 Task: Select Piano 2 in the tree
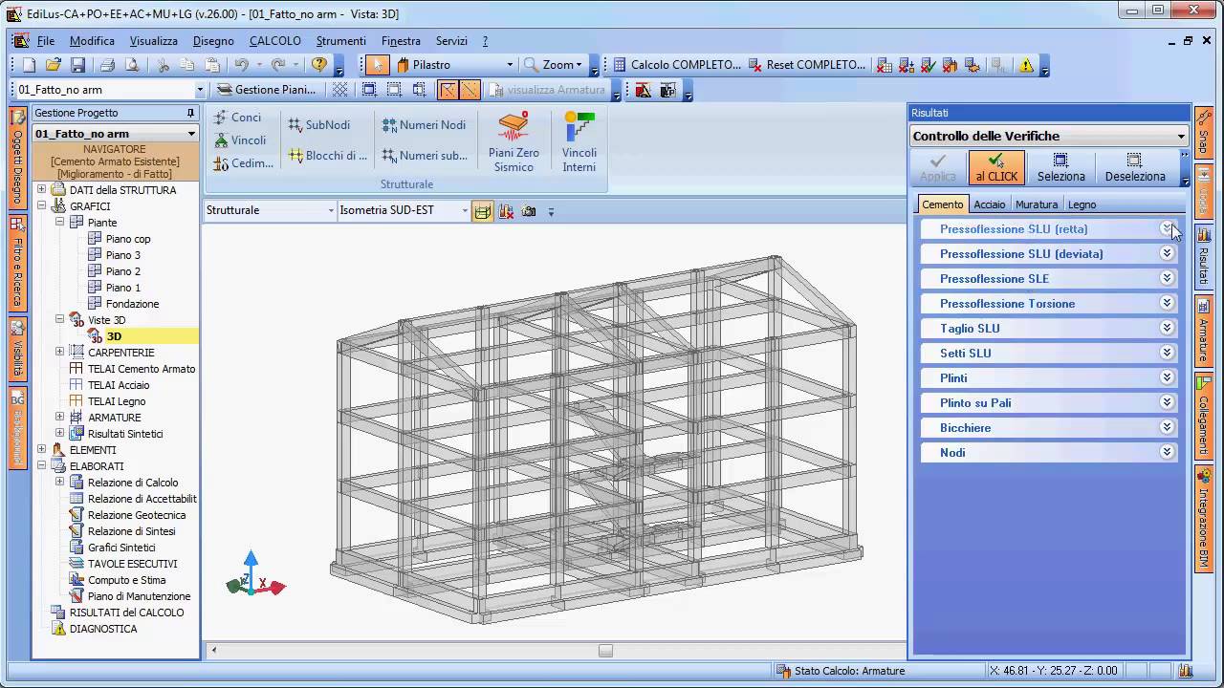click(x=122, y=271)
